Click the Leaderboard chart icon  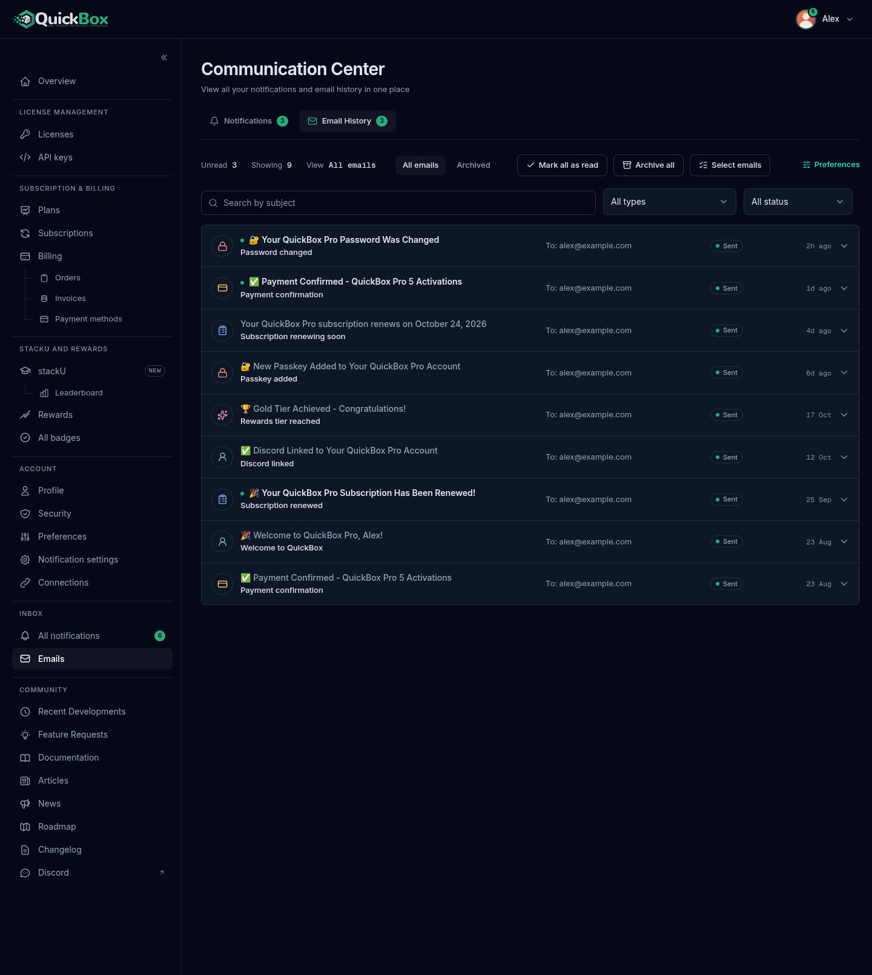(44, 393)
